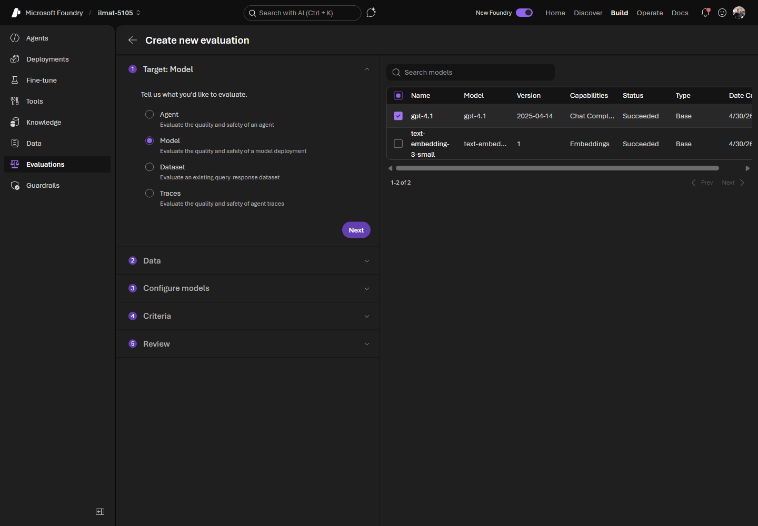Open the AI chat icon beside search
Viewport: 758px width, 526px height.
click(371, 13)
